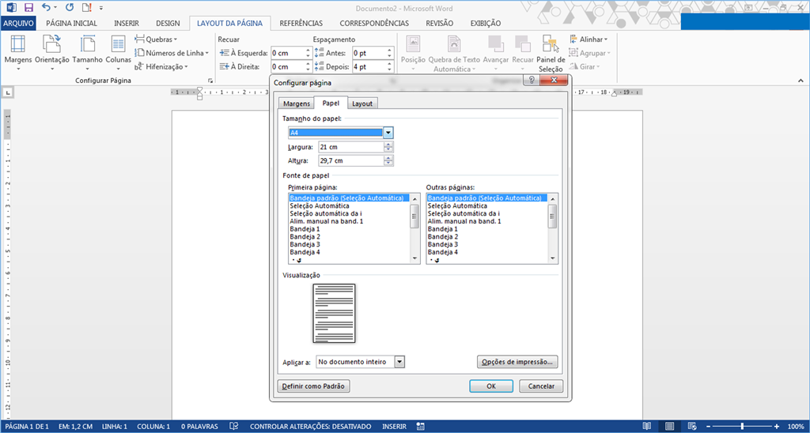Image resolution: width=810 pixels, height=433 pixels.
Task: Click the Redo icon in quick access toolbar
Action: click(x=70, y=8)
